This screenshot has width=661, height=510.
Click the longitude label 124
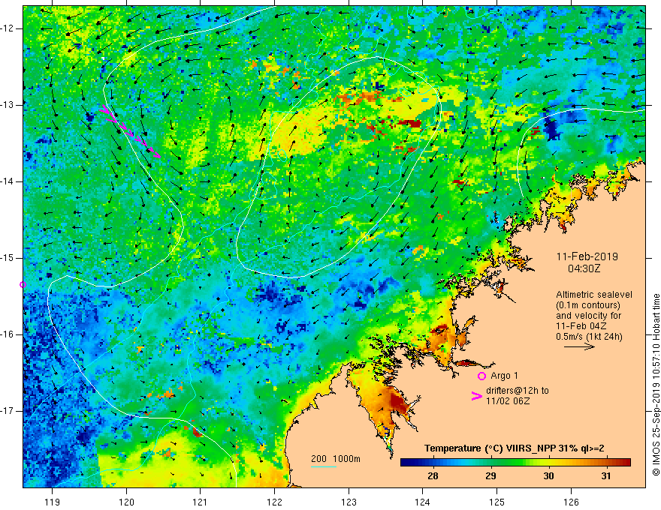pyautogui.click(x=423, y=502)
